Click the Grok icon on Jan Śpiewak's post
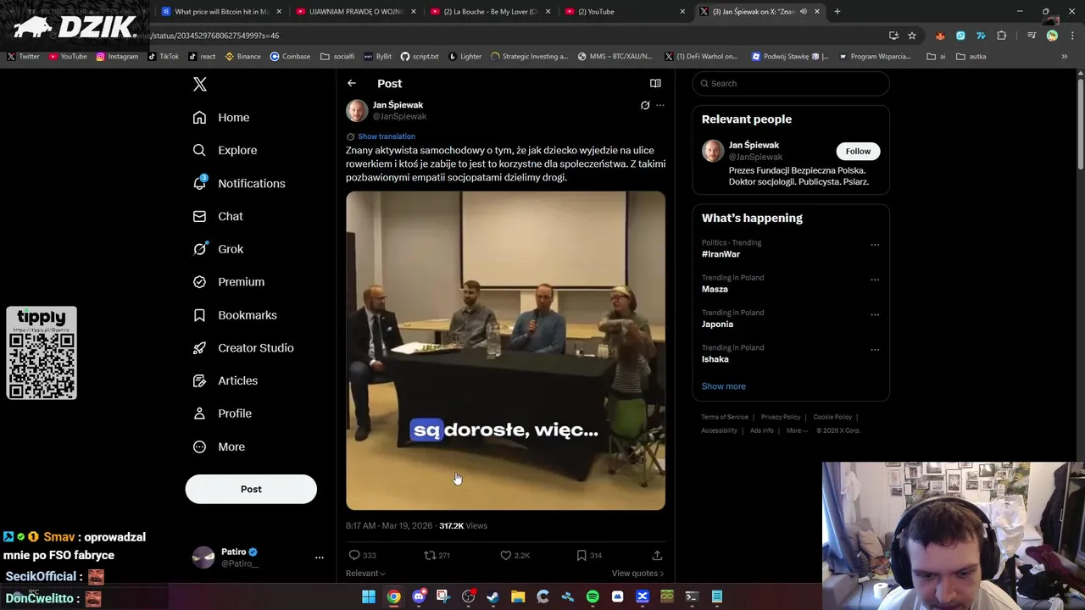This screenshot has height=610, width=1085. [645, 106]
